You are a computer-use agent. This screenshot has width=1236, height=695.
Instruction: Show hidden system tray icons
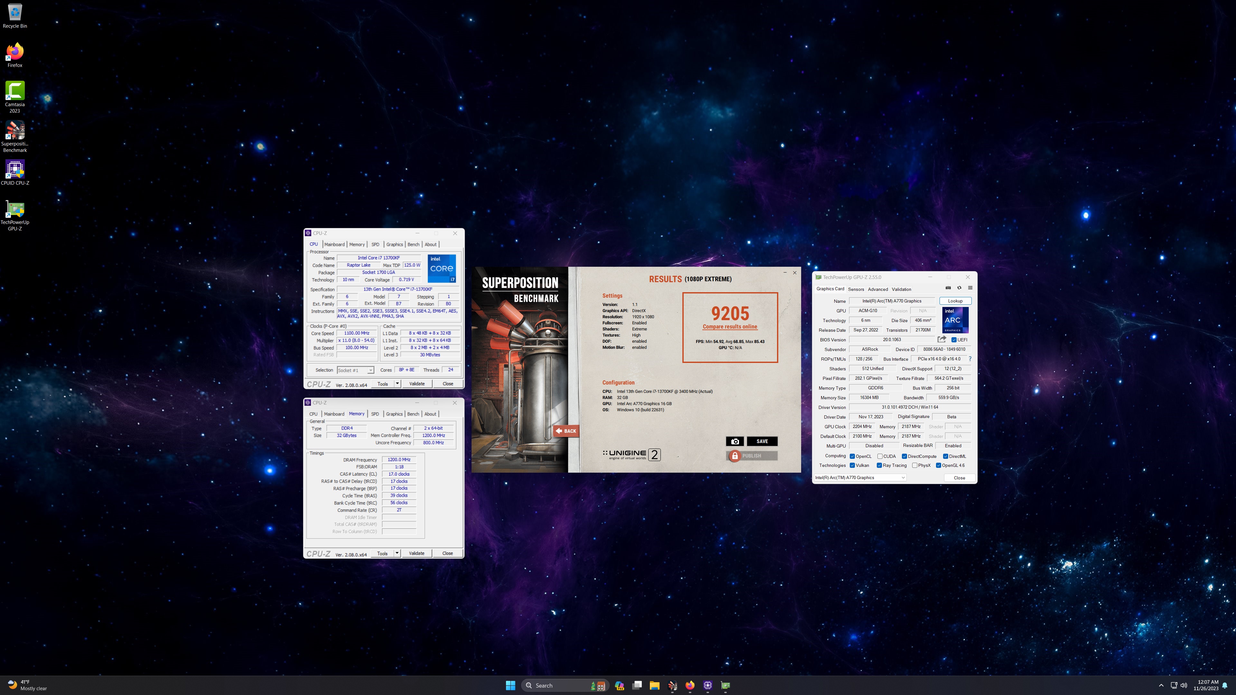[1161, 685]
